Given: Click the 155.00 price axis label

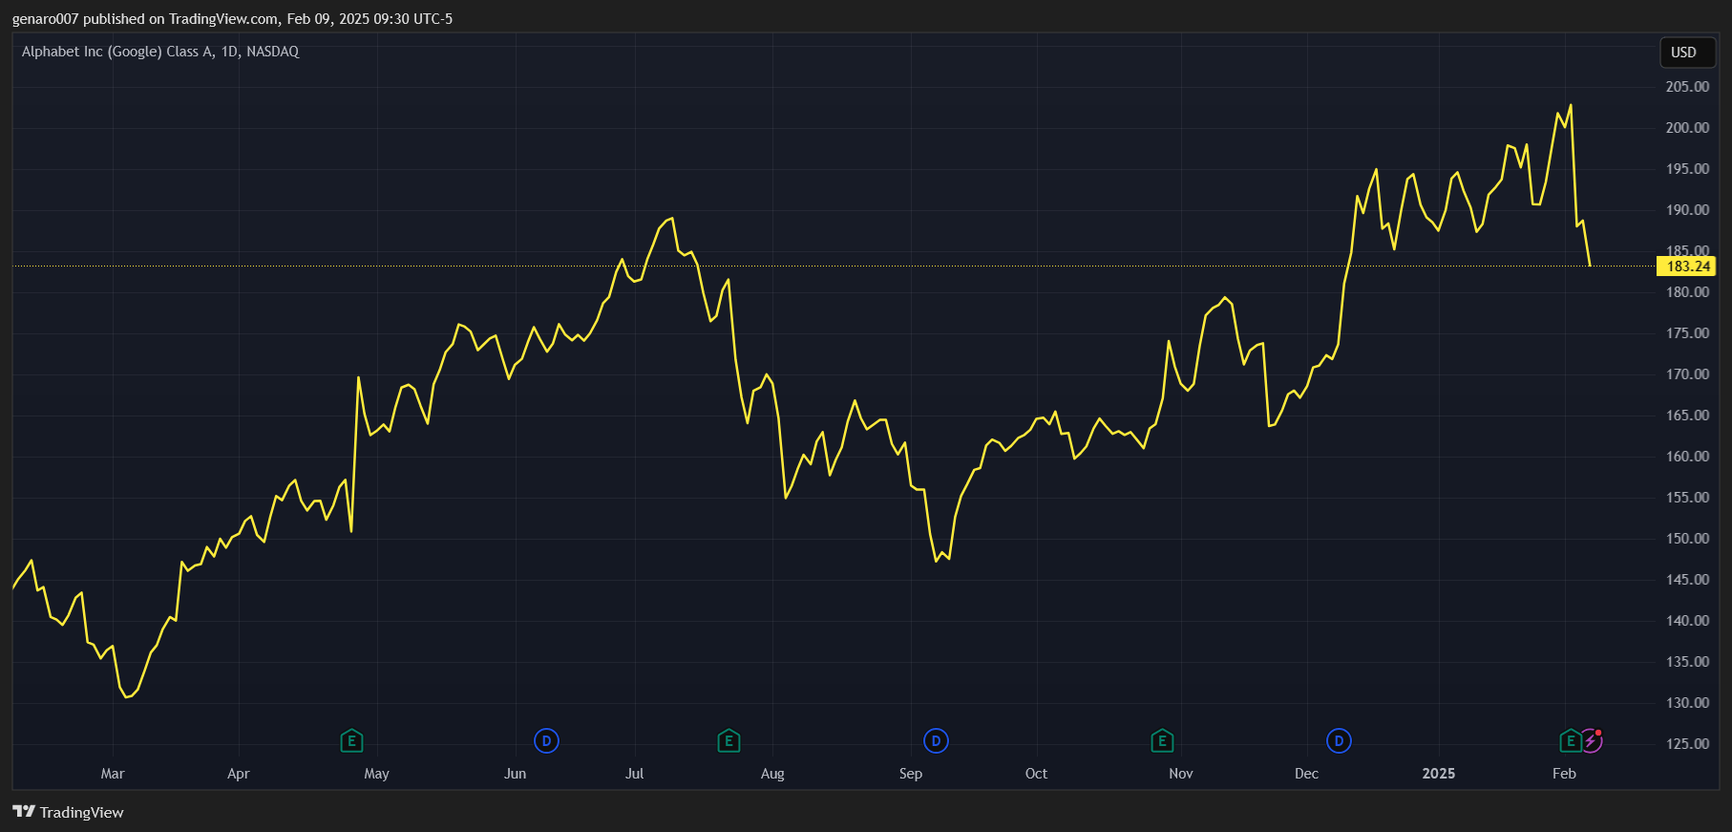Looking at the screenshot, I should click(x=1687, y=498).
